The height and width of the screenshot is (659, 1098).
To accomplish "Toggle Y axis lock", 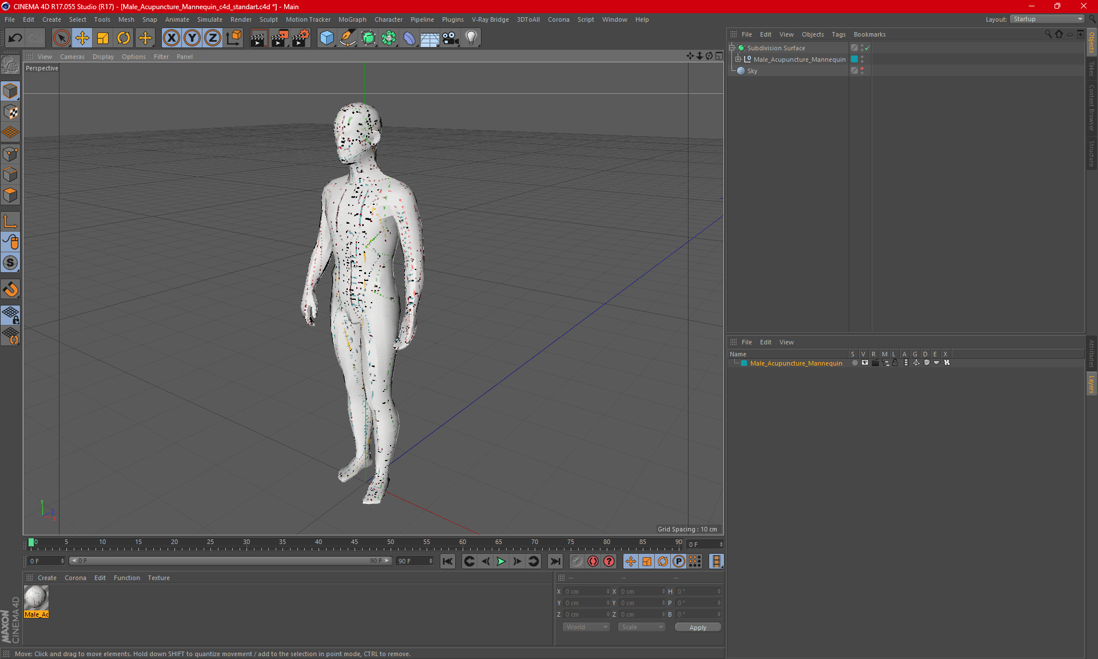I will 192,38.
